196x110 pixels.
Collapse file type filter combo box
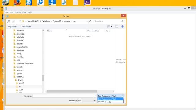[110, 96]
